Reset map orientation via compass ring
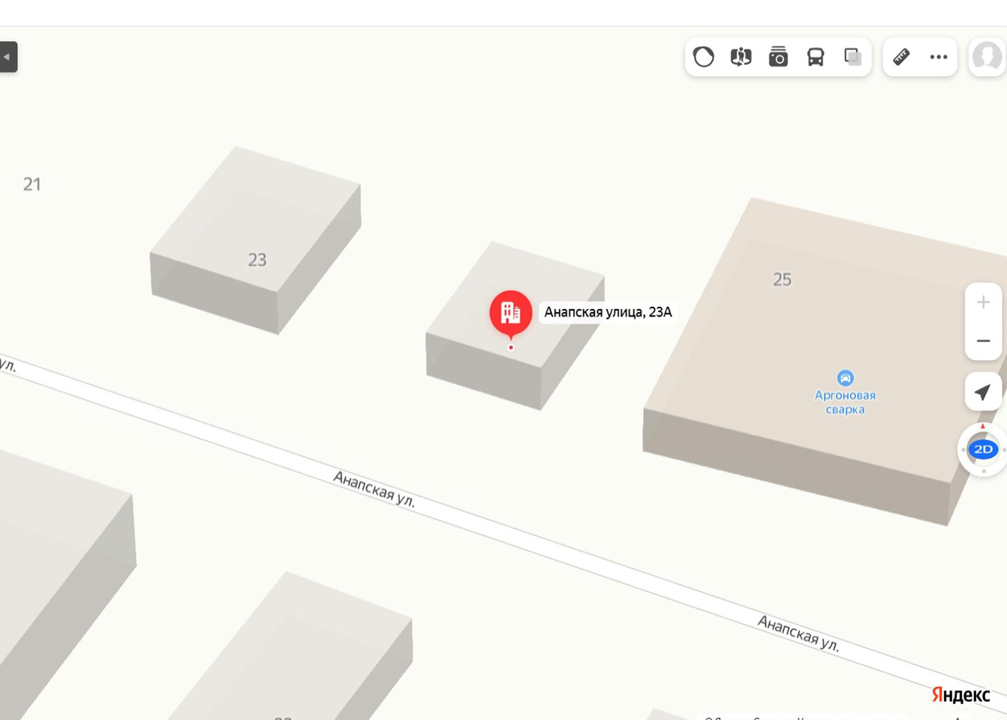The image size is (1007, 720). pyautogui.click(x=983, y=427)
